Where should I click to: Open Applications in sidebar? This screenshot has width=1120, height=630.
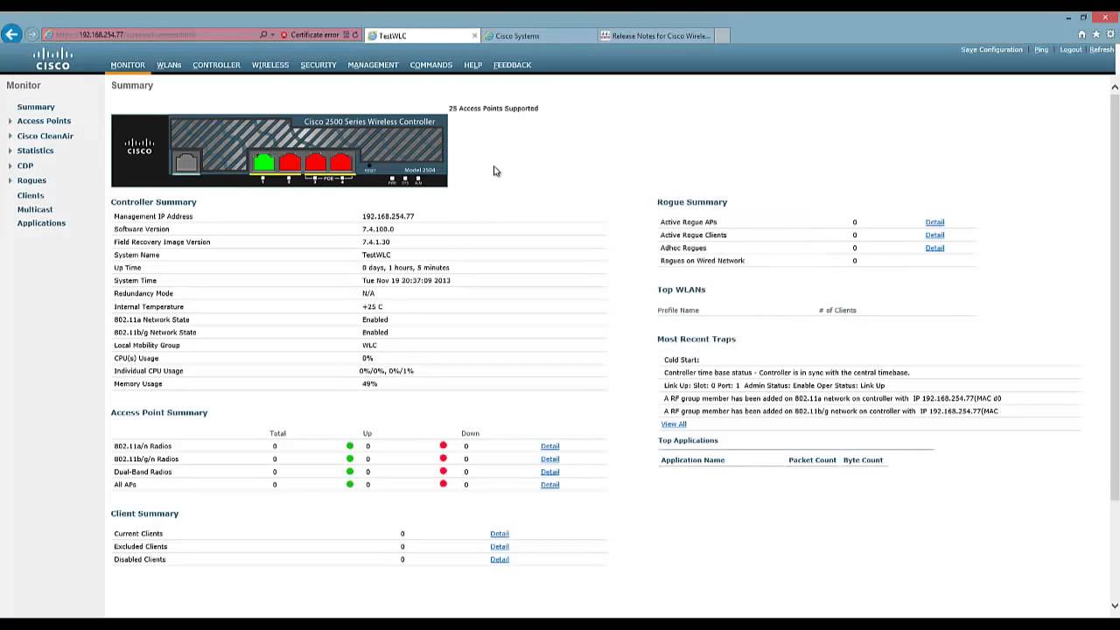[41, 223]
